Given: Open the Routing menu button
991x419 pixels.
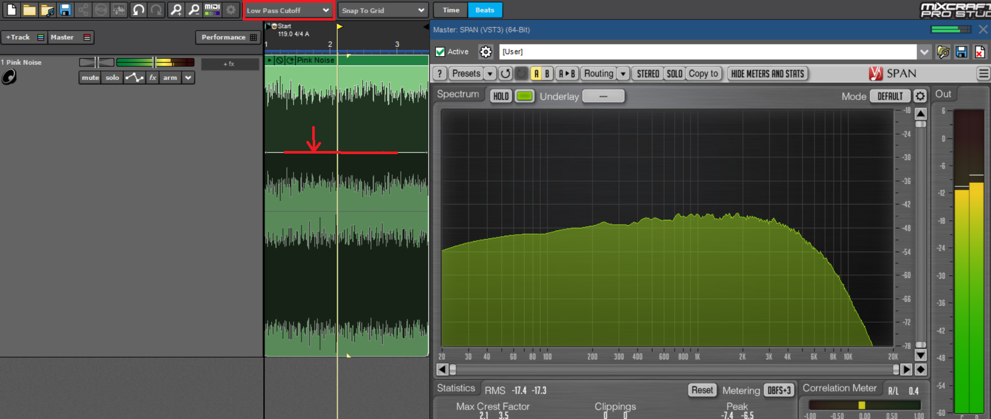Looking at the screenshot, I should click(x=598, y=74).
